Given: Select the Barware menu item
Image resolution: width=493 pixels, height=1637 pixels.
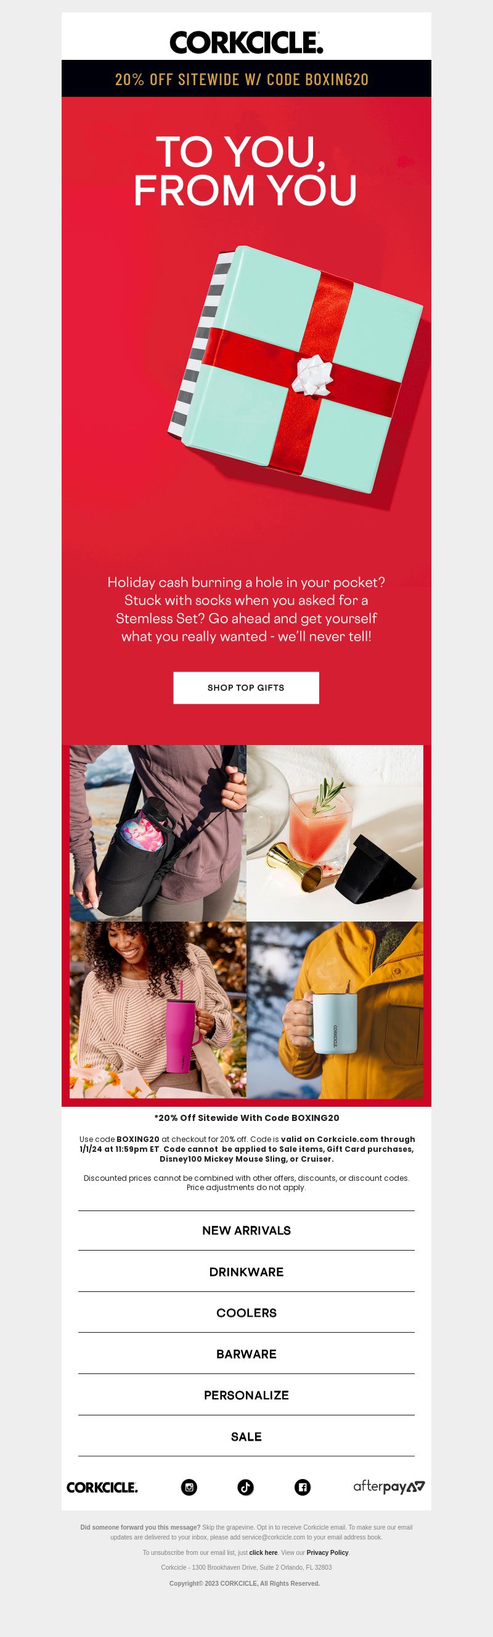Looking at the screenshot, I should point(246,1354).
